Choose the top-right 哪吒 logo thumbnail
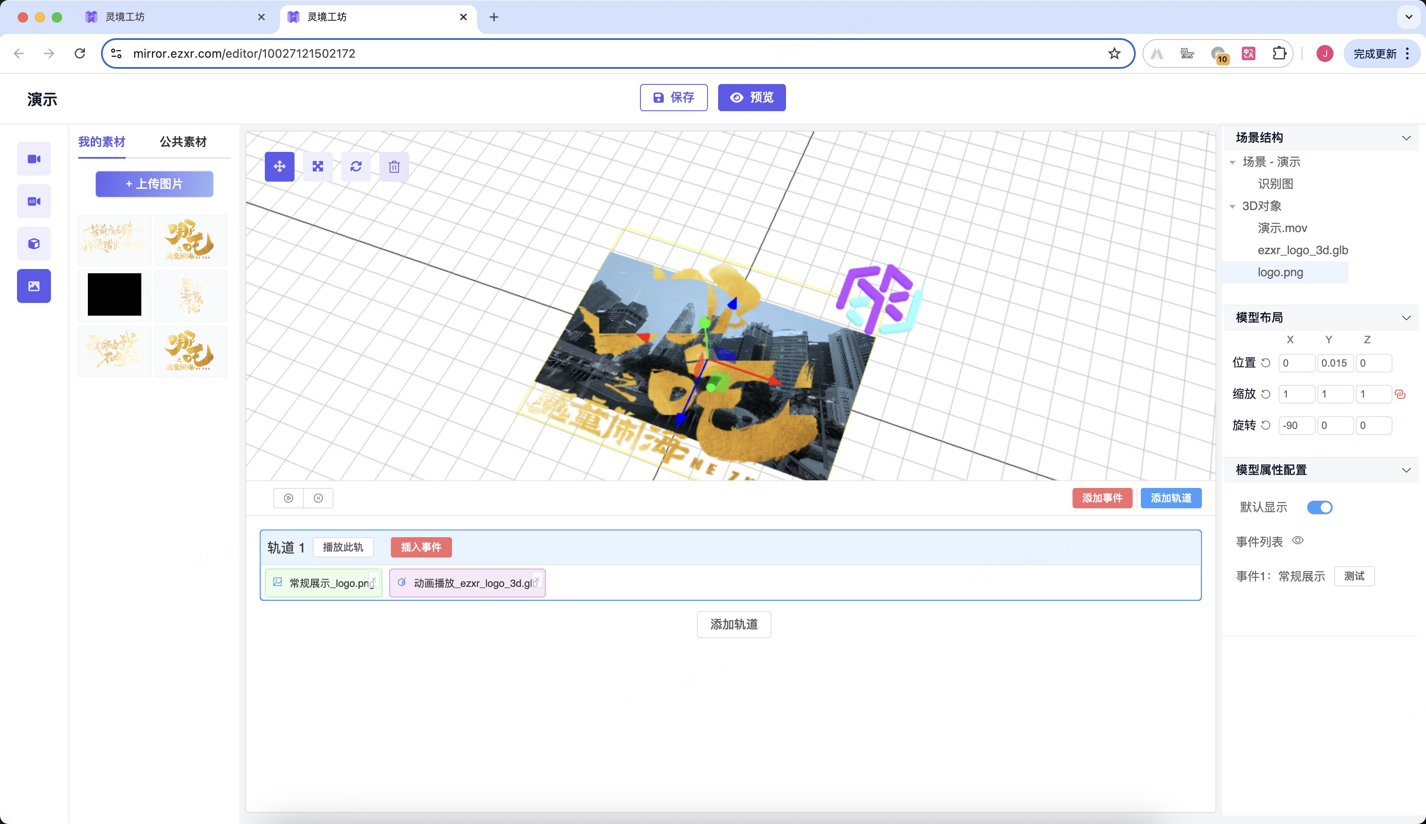Viewport: 1426px width, 824px height. 191,240
